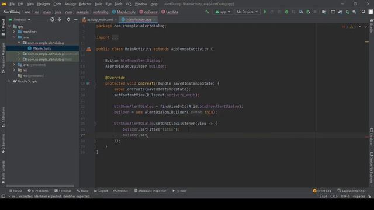Open the Profiler tool window
This screenshot has width=374, height=210.
(120, 191)
